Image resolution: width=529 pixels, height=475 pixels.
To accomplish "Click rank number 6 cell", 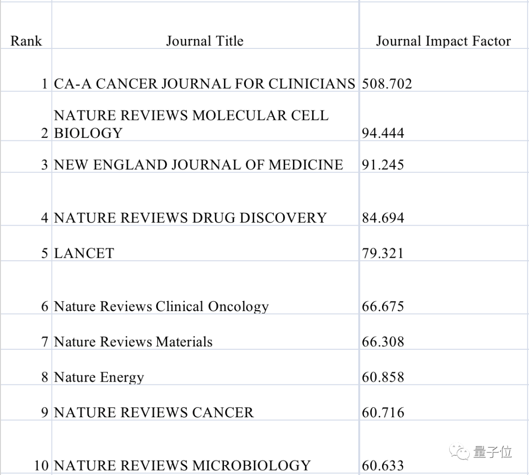I will click(x=26, y=287).
